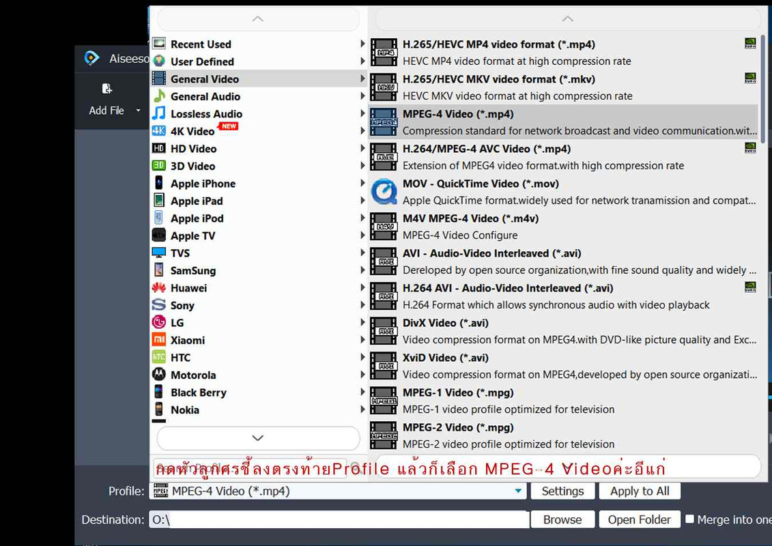Viewport: 772px width, 546px height.
Task: Toggle the Merge into one file checkbox
Action: [690, 519]
